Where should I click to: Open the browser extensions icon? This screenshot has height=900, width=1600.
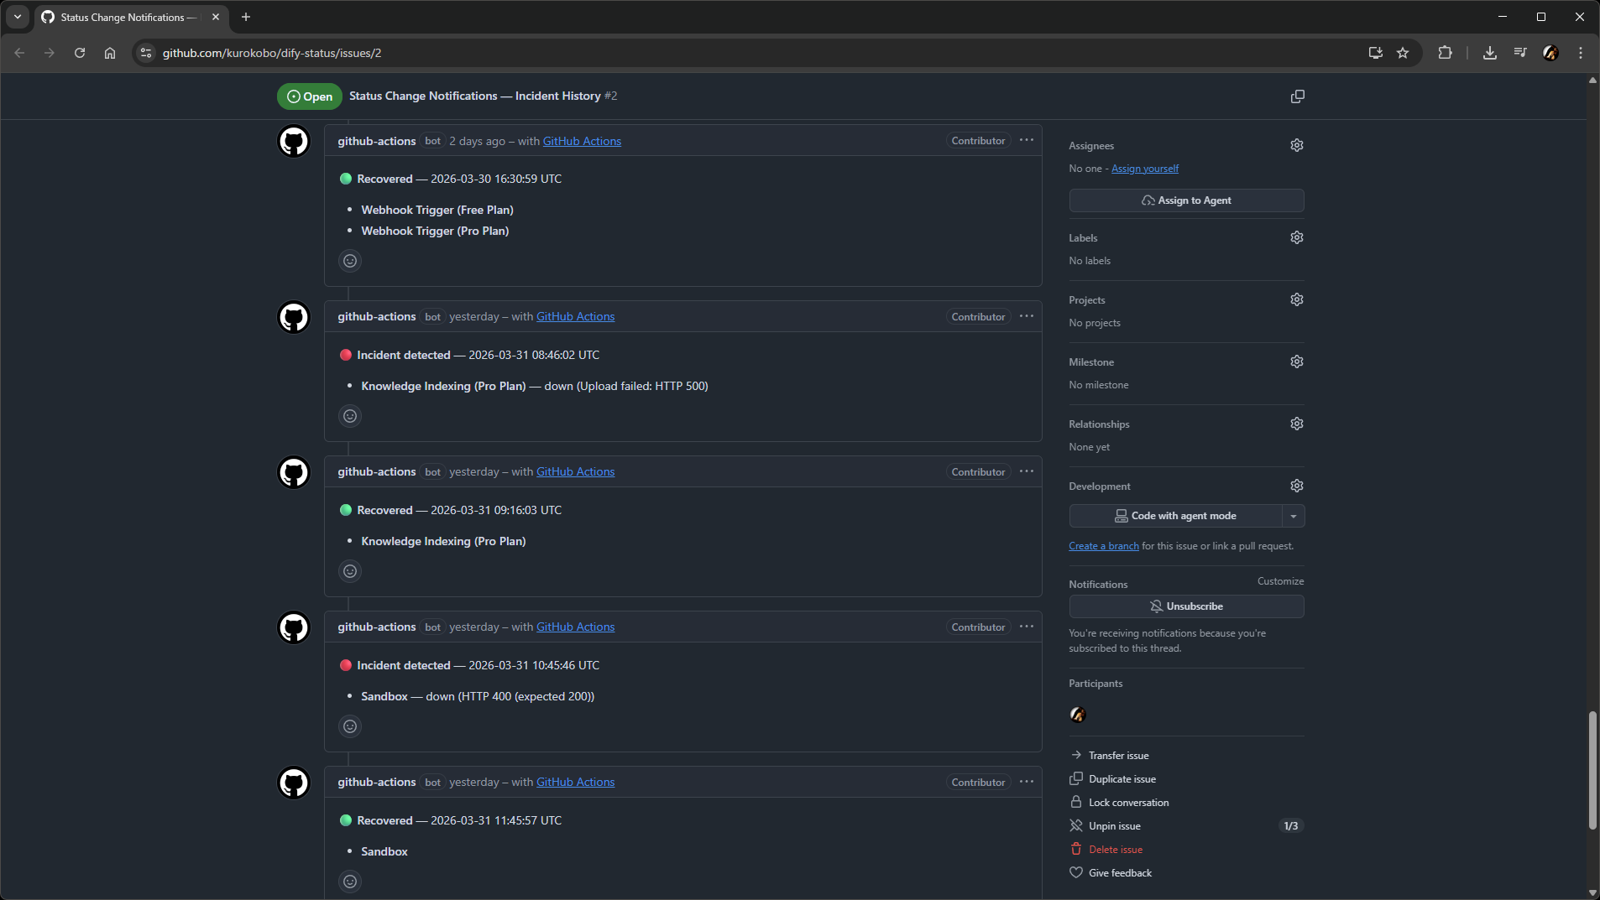click(1444, 53)
